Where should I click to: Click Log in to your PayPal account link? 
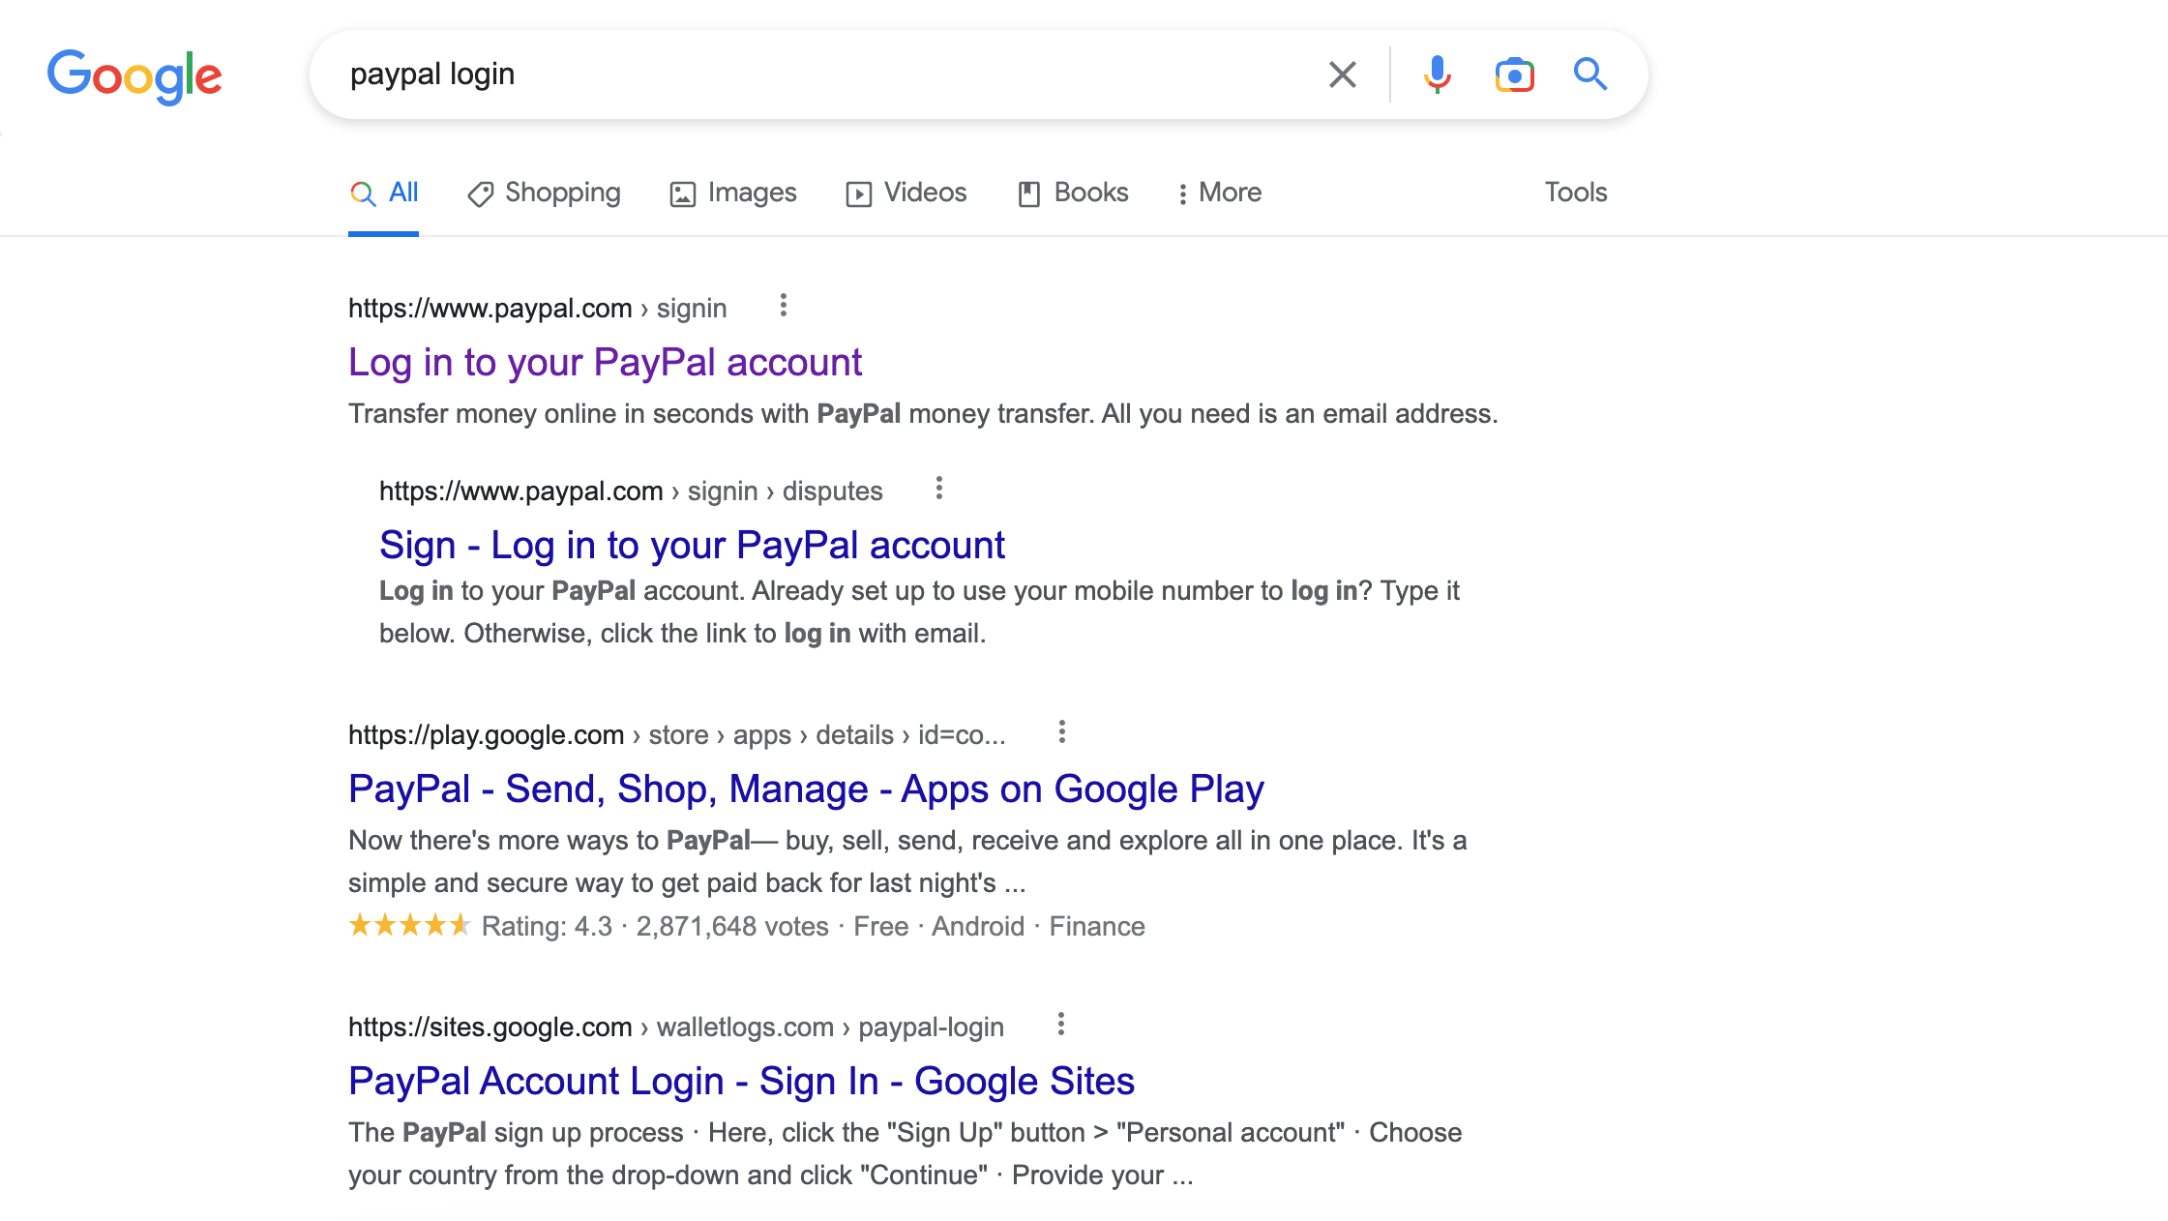point(605,360)
